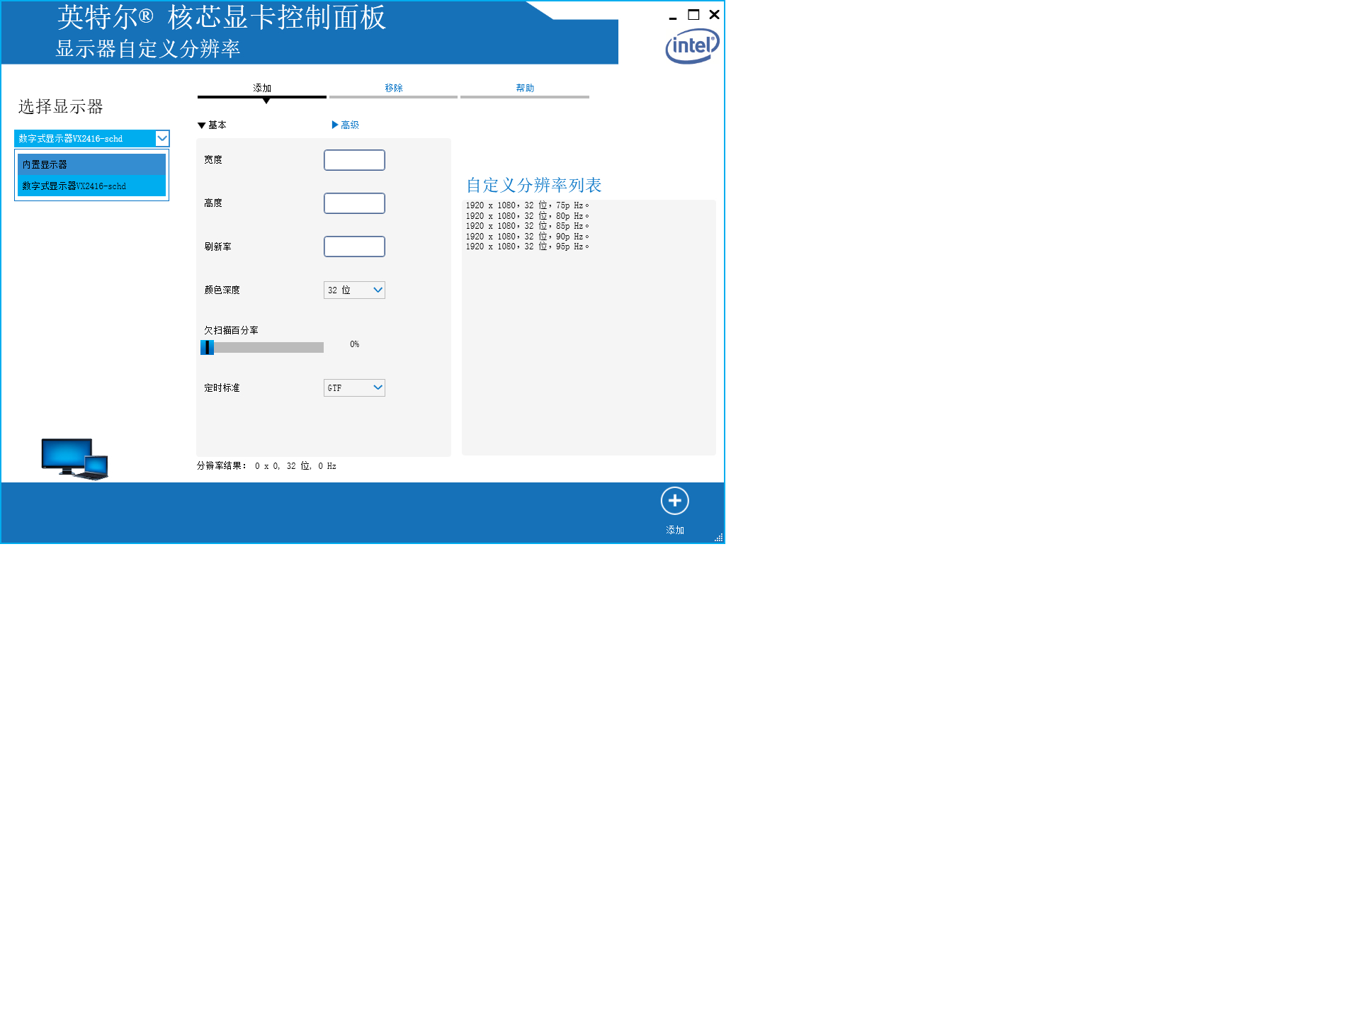Click the 高度 input field
Viewport: 1360px width, 1030px height.
354,203
